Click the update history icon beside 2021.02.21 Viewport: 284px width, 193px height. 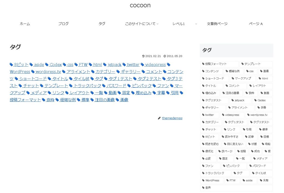click(143, 56)
